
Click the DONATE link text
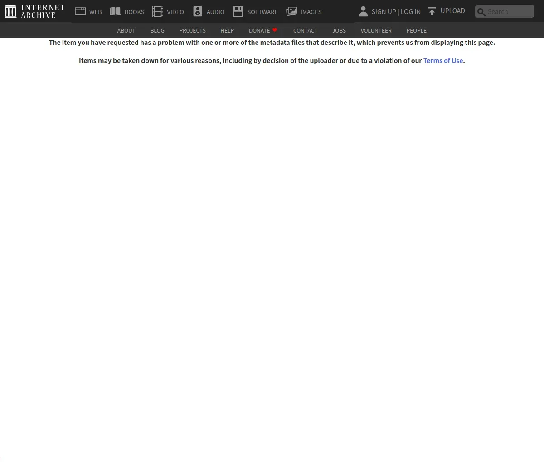[x=259, y=30]
